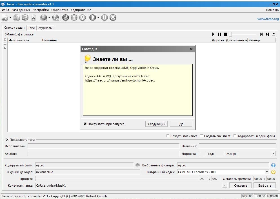
Task: Configure signal processing funnel icon
Action: [x=74, y=17]
